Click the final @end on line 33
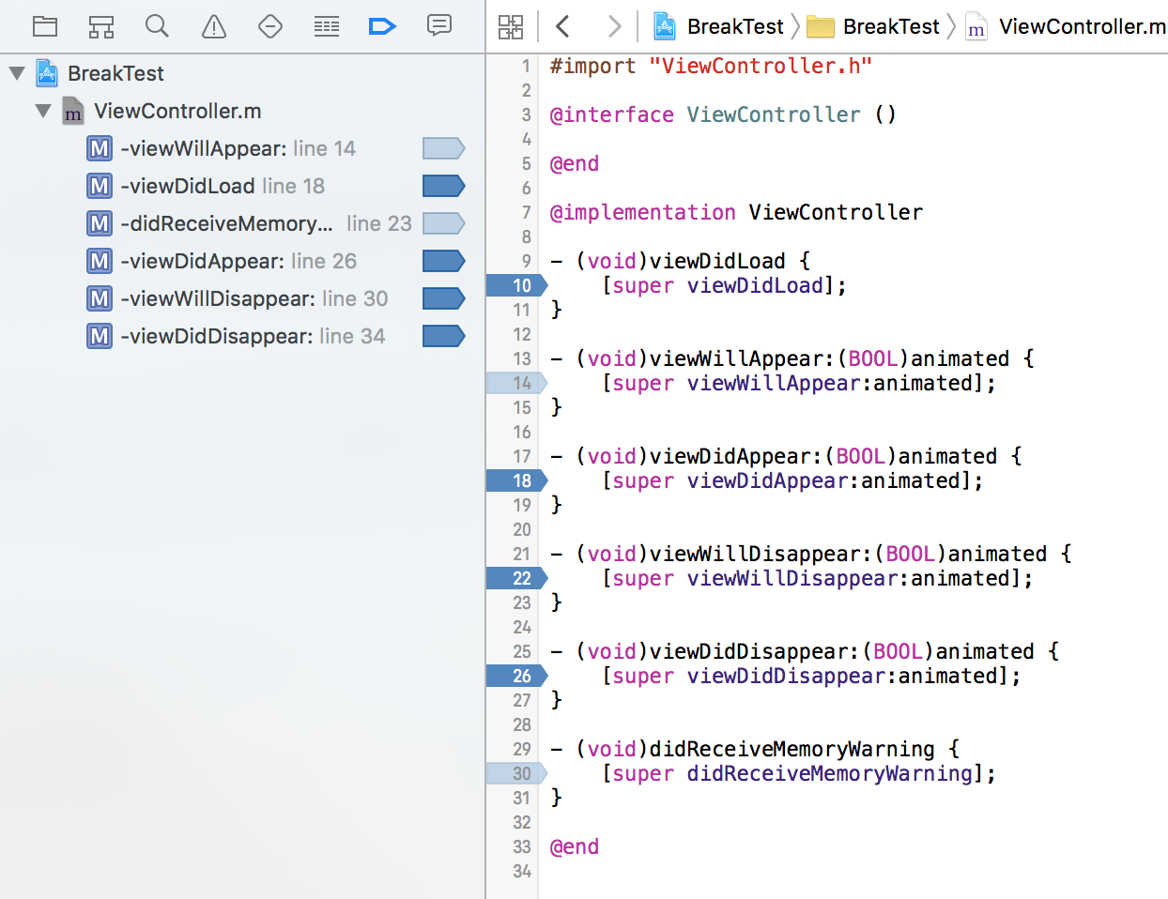Viewport: 1168px width, 899px height. tap(575, 846)
